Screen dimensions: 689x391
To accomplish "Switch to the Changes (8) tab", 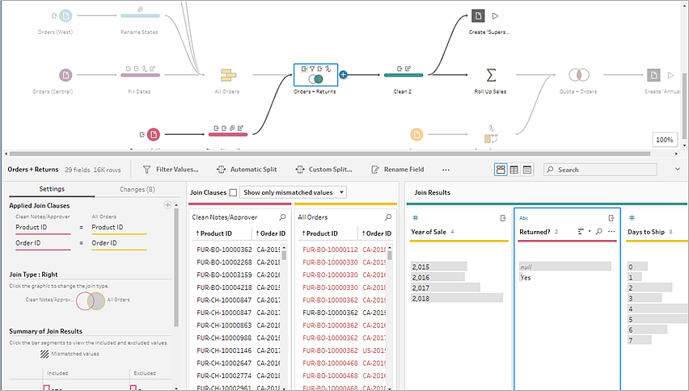I will tap(137, 189).
